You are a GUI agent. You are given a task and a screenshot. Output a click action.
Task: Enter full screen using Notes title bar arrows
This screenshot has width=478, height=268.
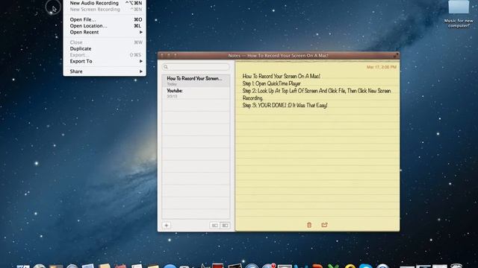(x=395, y=55)
